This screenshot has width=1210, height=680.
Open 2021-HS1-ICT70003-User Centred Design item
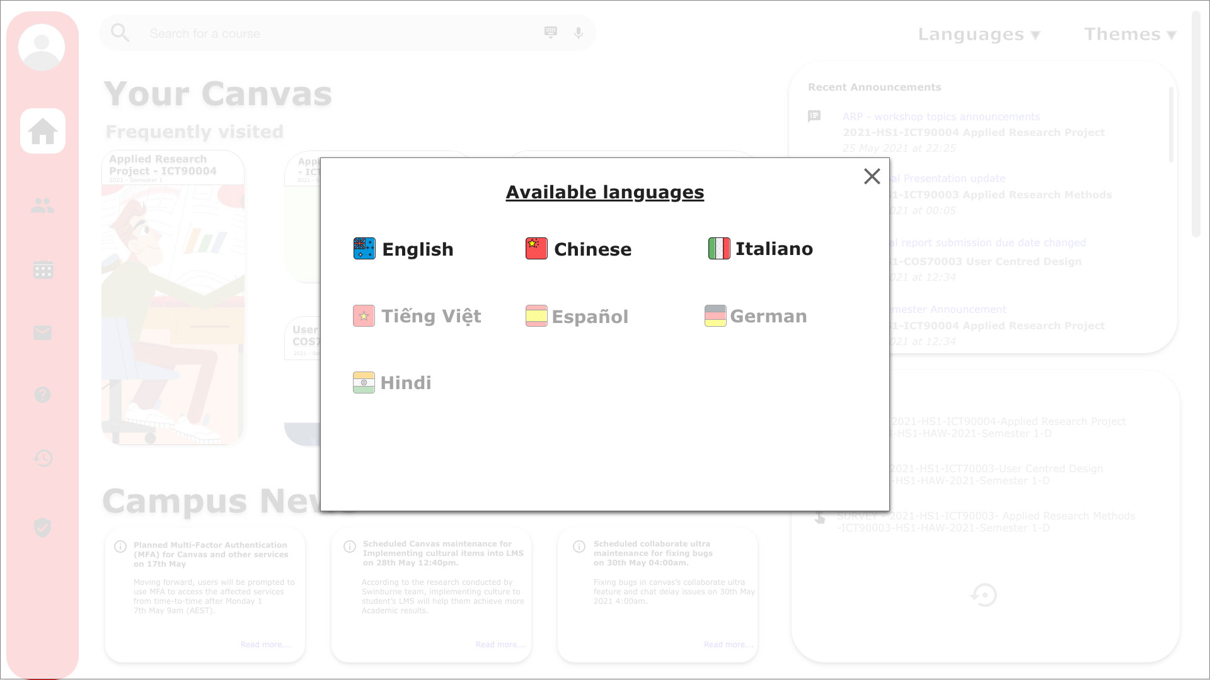click(x=996, y=475)
